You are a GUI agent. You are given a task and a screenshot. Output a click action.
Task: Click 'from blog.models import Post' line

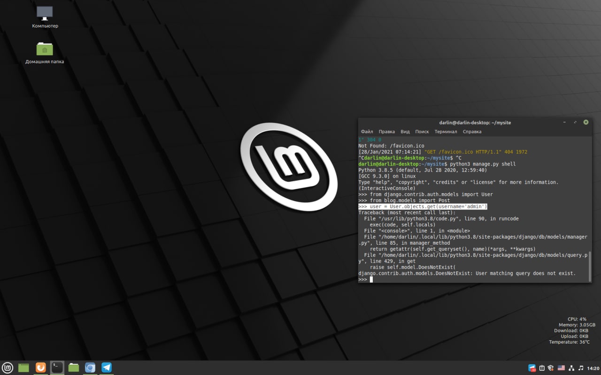point(404,201)
